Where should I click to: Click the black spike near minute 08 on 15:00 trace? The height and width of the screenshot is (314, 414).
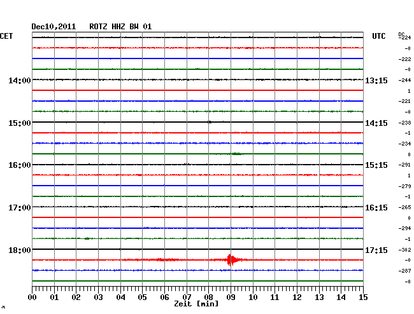[210, 122]
